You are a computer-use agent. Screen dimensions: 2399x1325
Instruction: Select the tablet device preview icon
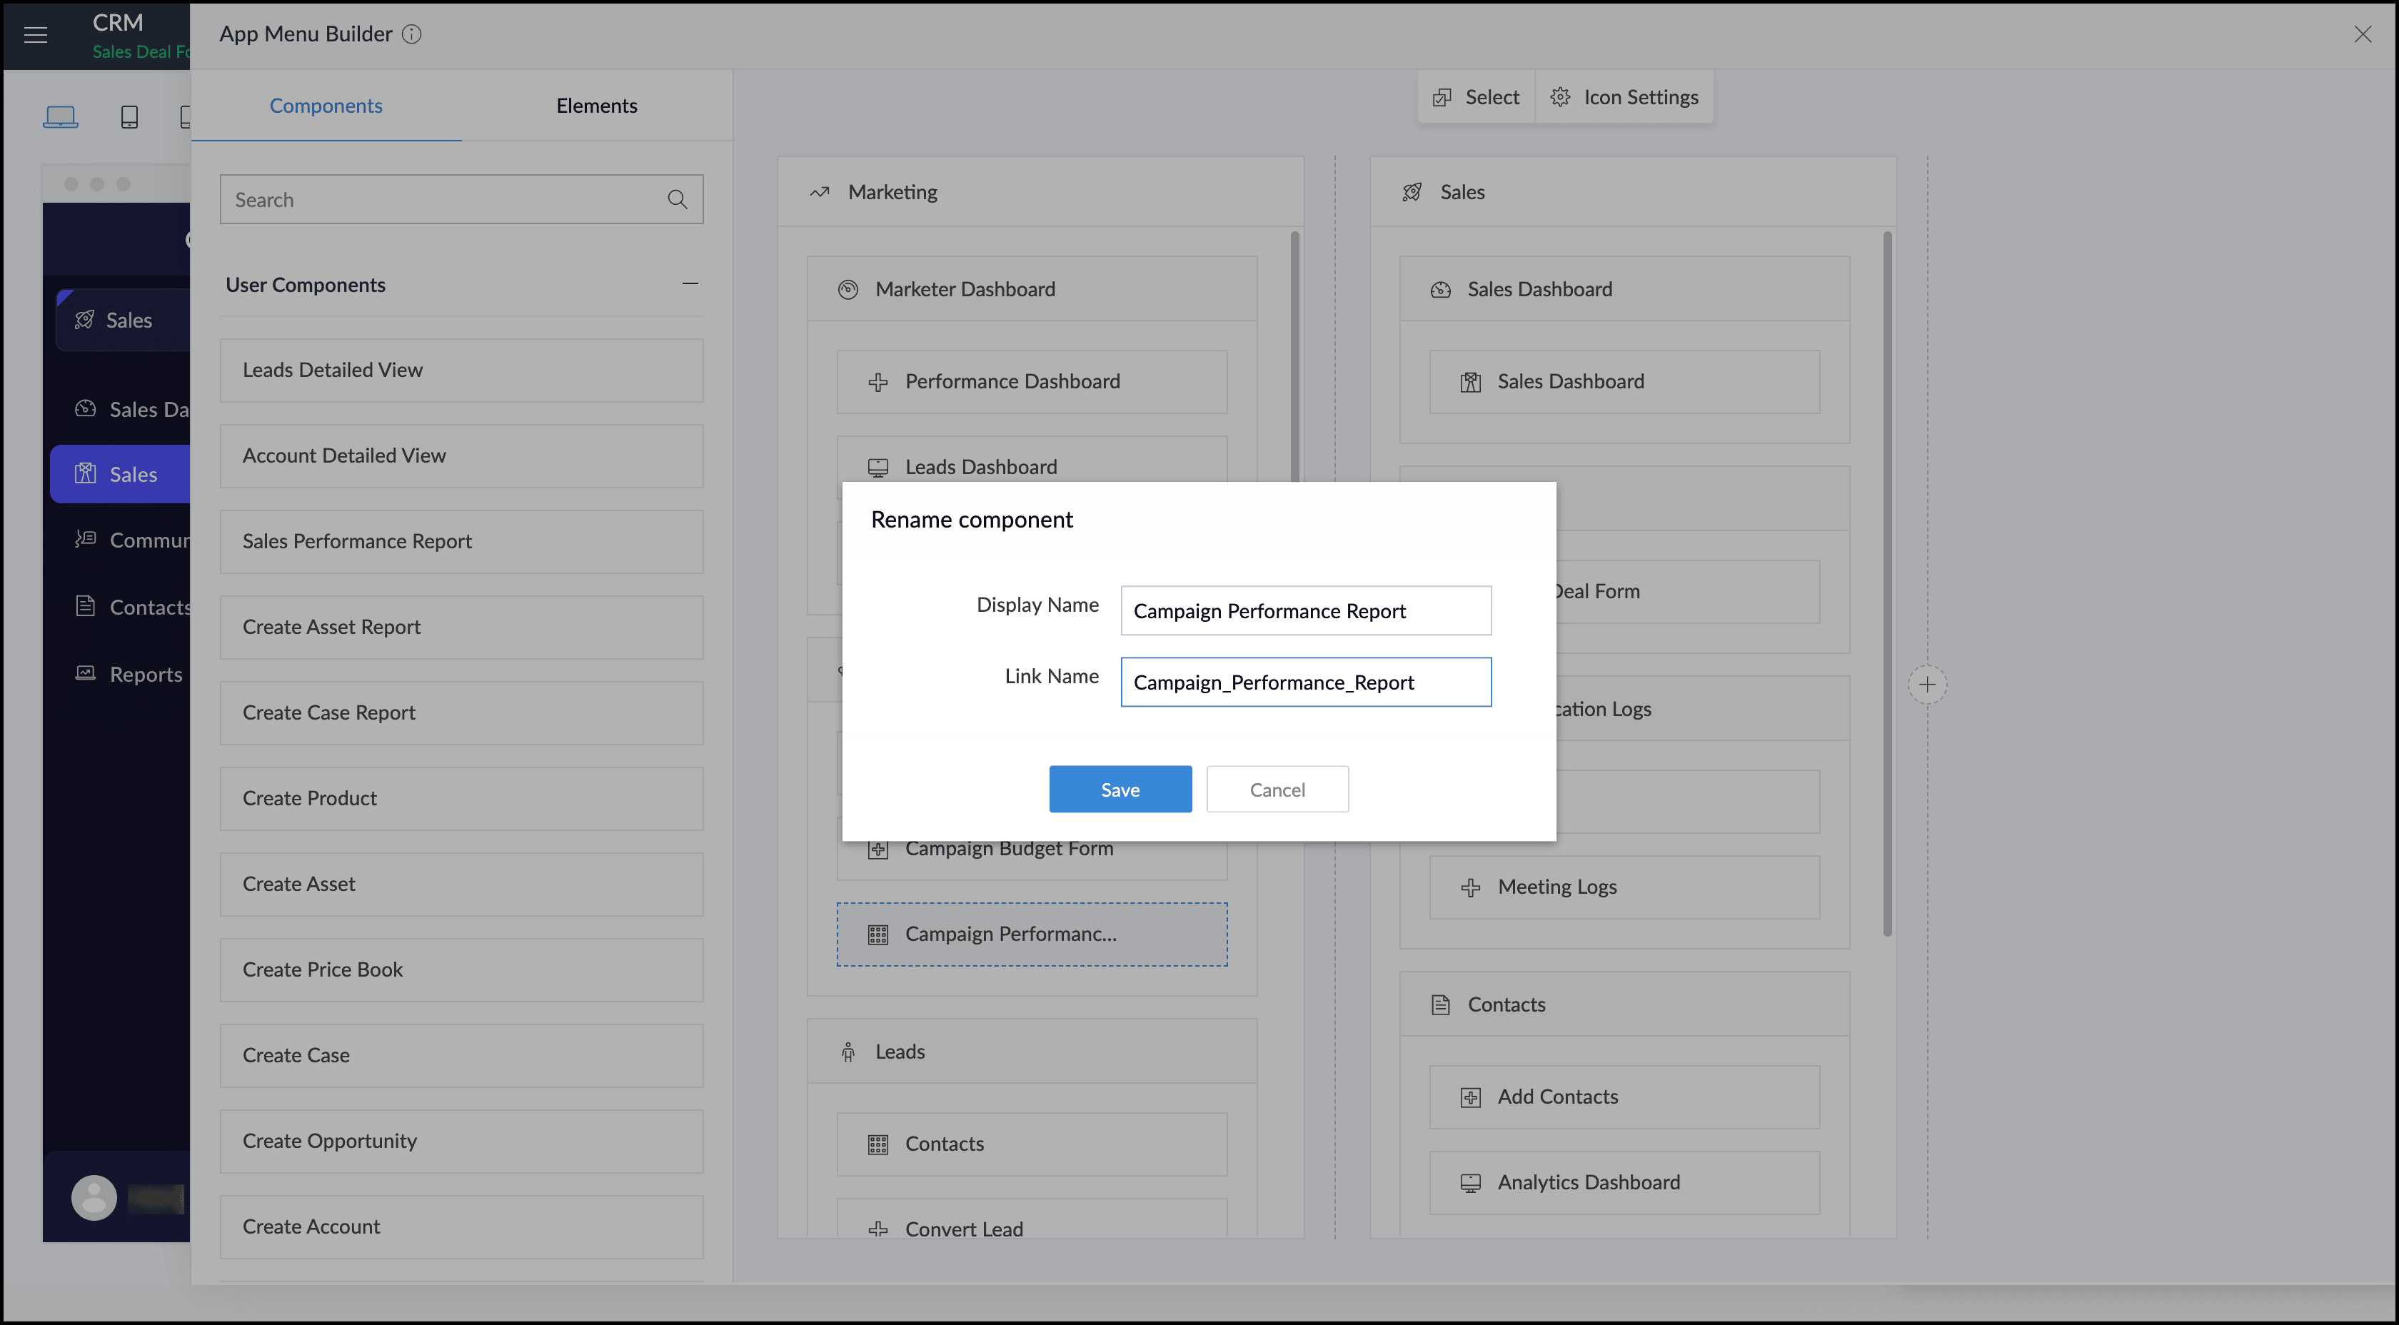129,116
